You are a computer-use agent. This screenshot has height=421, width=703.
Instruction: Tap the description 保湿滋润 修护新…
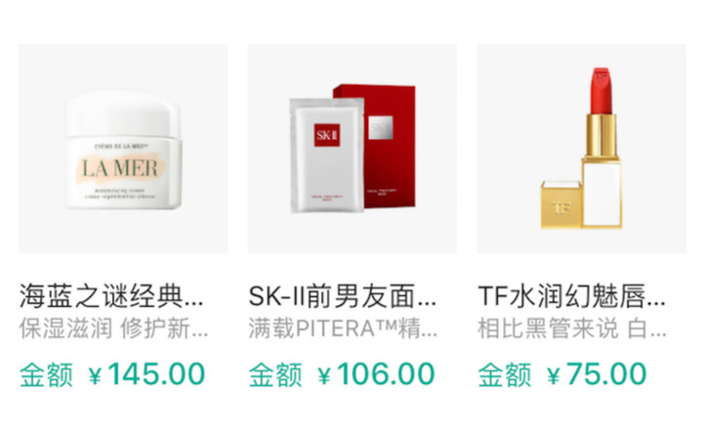click(114, 328)
